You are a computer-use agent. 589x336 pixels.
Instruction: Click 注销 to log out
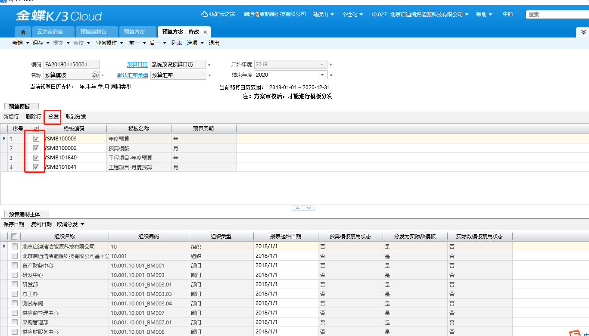(508, 14)
